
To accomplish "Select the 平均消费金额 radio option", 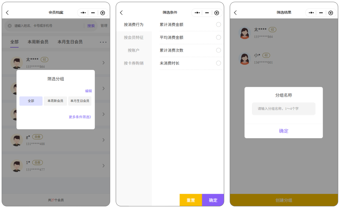I will tap(219, 37).
